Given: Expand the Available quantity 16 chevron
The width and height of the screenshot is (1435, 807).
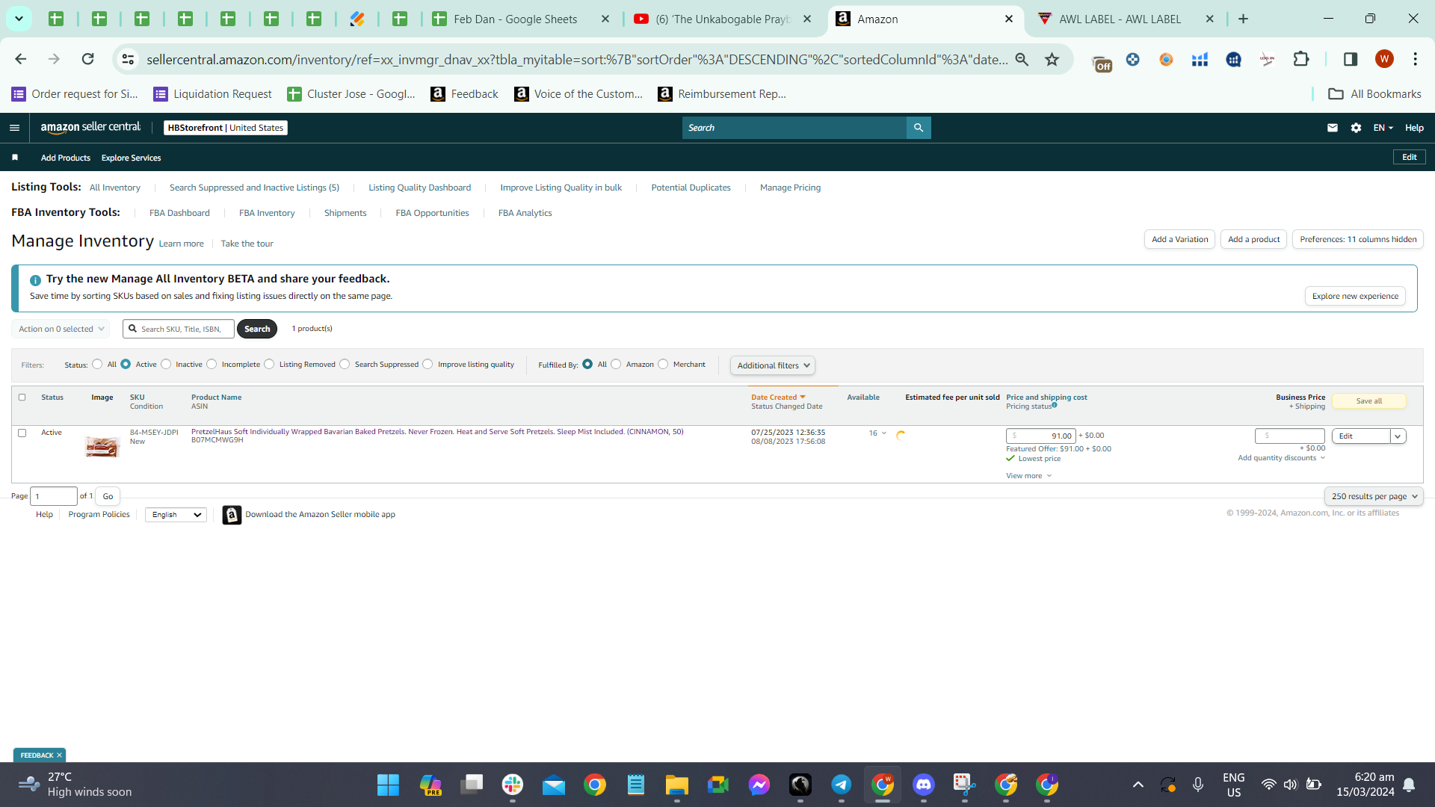Looking at the screenshot, I should click(884, 433).
